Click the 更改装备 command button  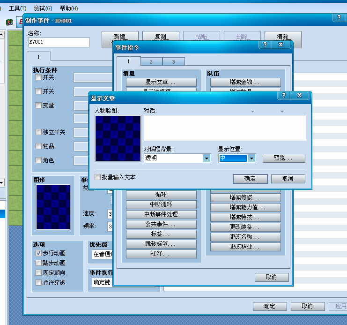pos(245,227)
